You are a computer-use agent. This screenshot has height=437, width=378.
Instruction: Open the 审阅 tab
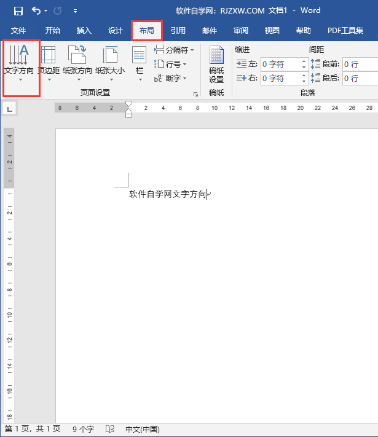[x=241, y=30]
